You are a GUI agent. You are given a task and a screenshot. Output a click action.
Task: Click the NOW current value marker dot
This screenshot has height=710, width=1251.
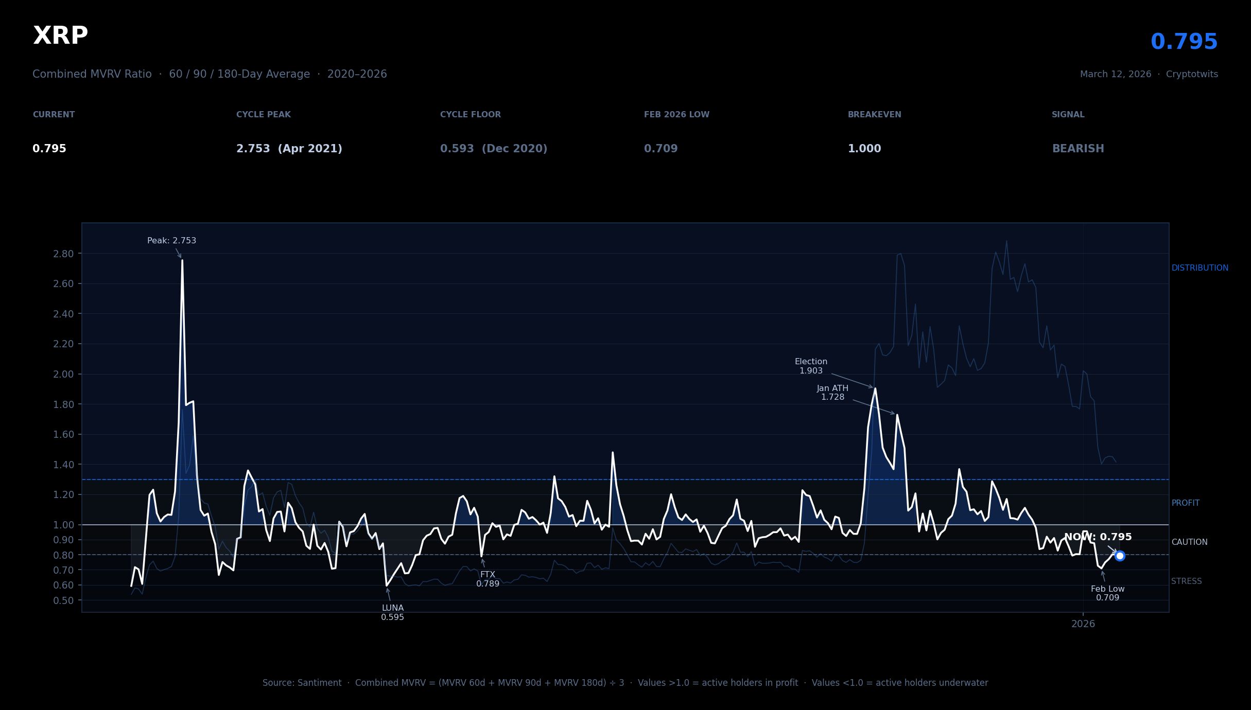pos(1120,556)
